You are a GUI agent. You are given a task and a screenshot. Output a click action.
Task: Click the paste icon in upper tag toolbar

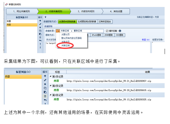coord(40,34)
